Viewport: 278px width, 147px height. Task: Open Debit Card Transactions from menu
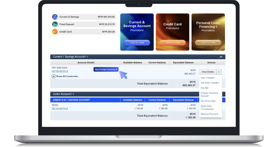(x=207, y=108)
